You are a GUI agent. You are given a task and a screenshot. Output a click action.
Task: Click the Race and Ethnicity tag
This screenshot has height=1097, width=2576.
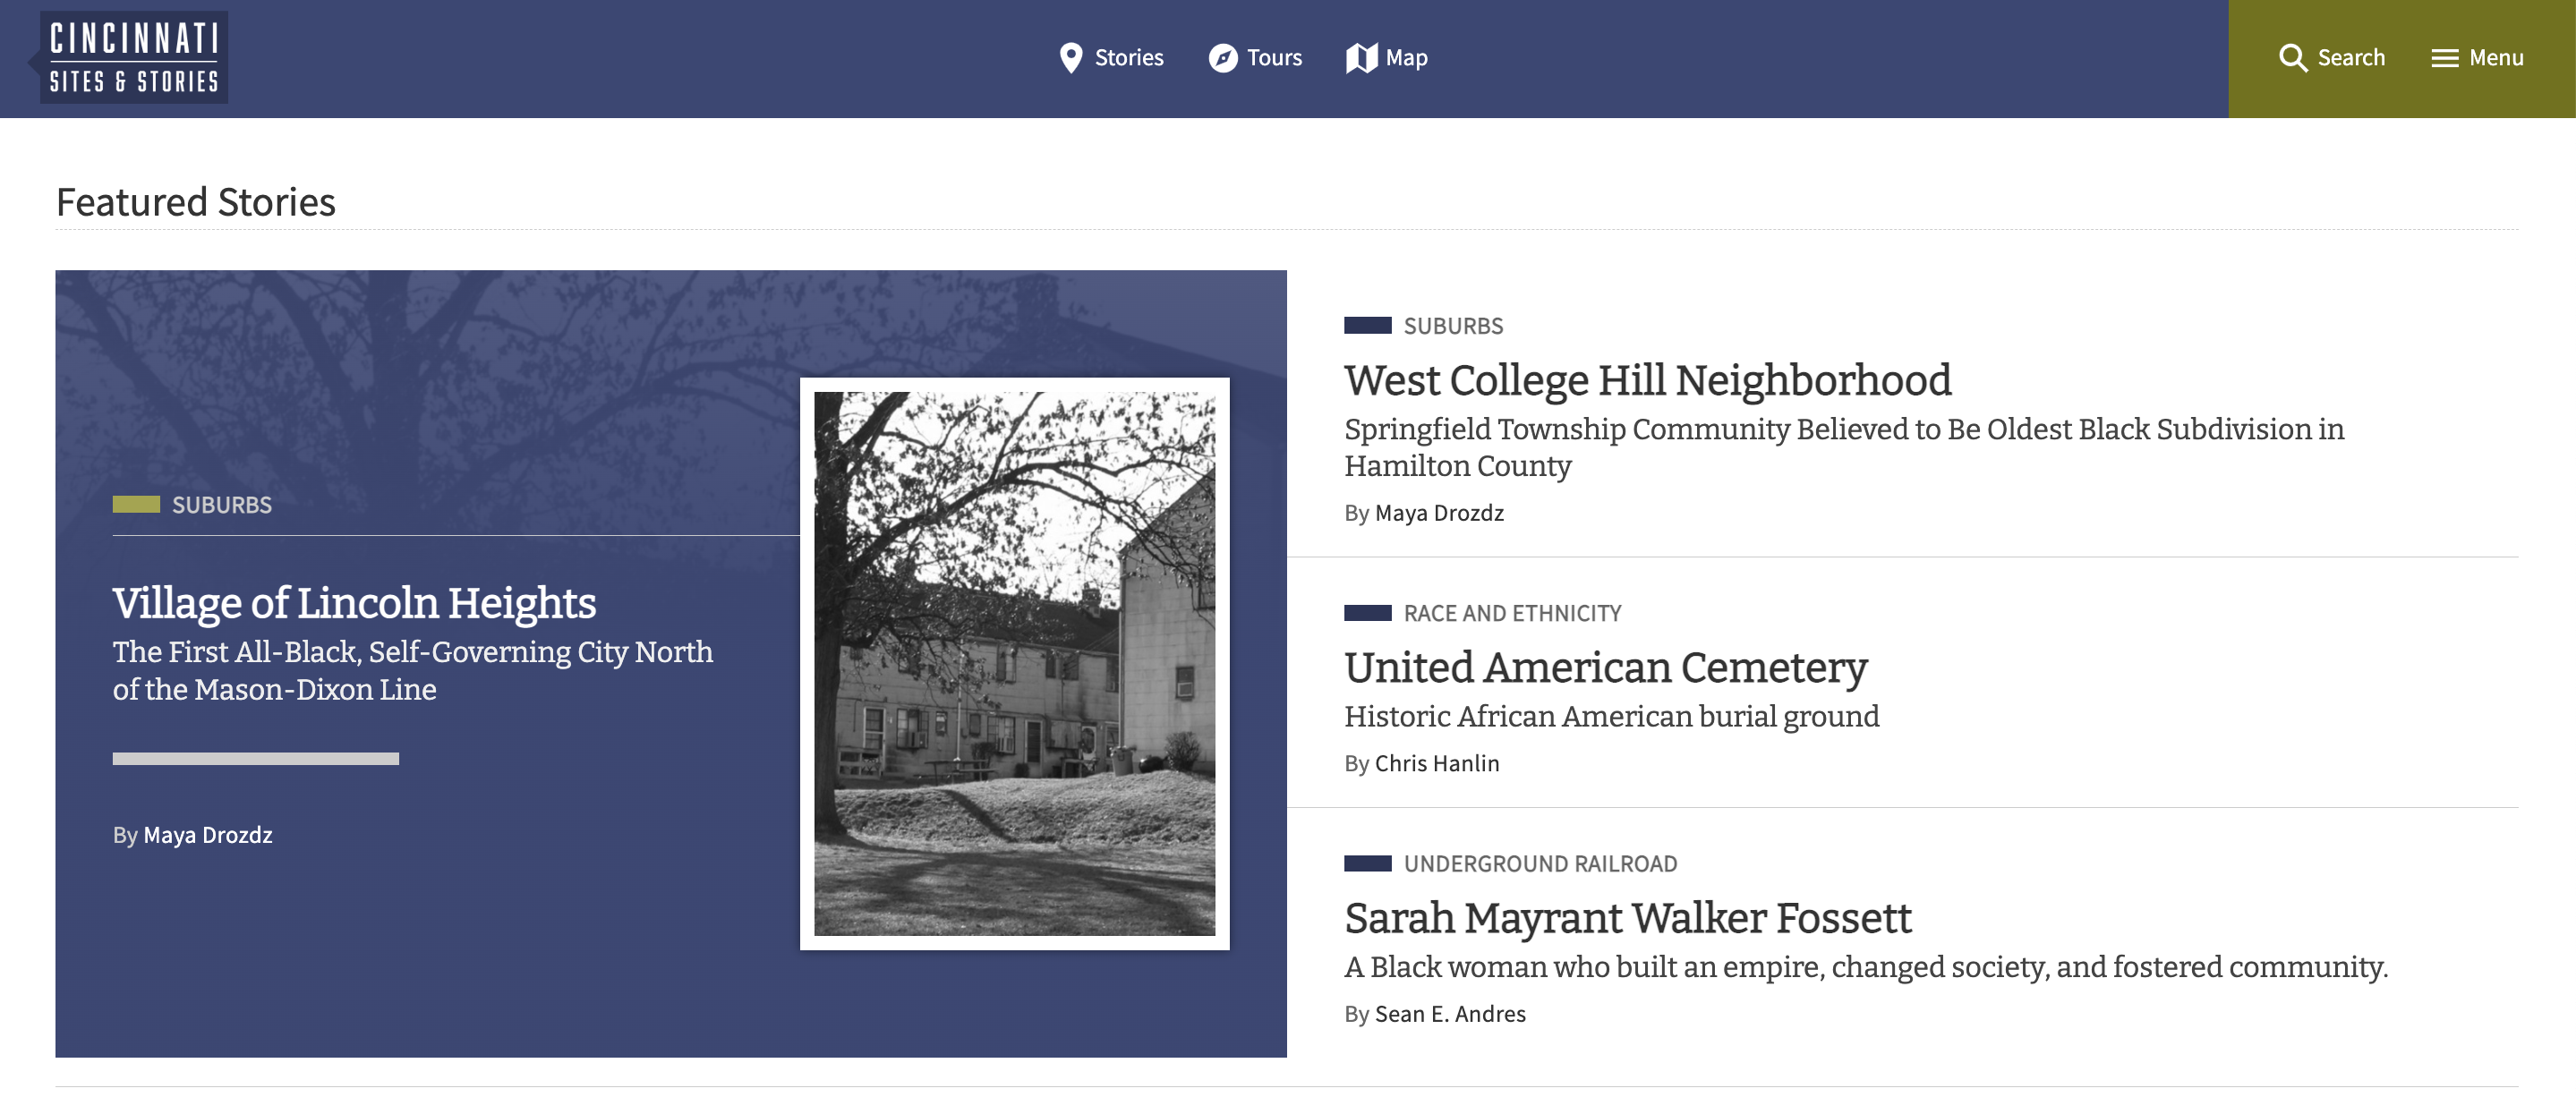tap(1512, 613)
